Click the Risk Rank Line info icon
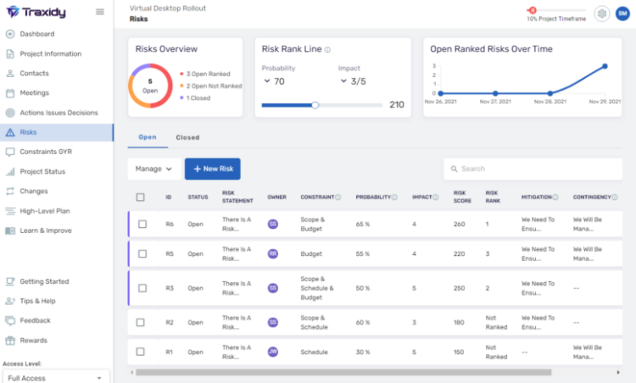Image resolution: width=636 pixels, height=383 pixels. (327, 50)
